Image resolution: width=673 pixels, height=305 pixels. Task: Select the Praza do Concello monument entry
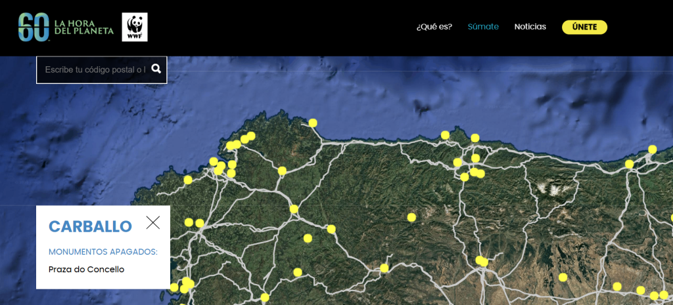point(86,269)
